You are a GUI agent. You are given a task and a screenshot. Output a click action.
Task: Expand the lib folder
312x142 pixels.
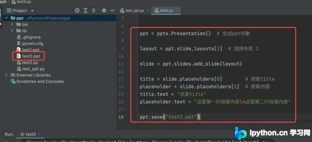pyautogui.click(x=12, y=31)
